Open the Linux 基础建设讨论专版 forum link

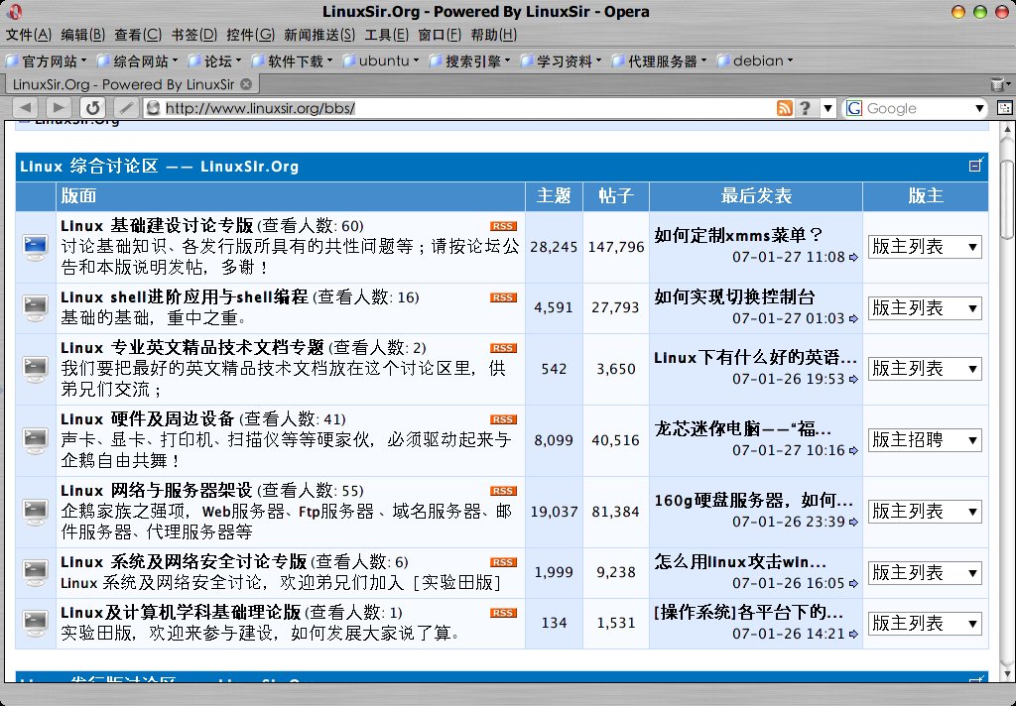157,225
